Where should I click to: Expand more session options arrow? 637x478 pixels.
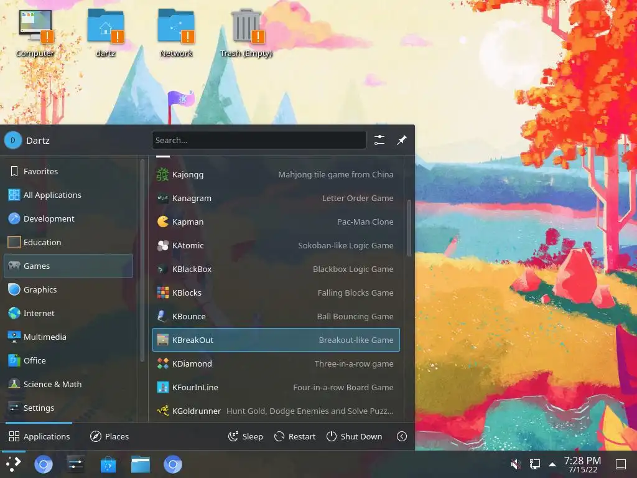coord(401,436)
